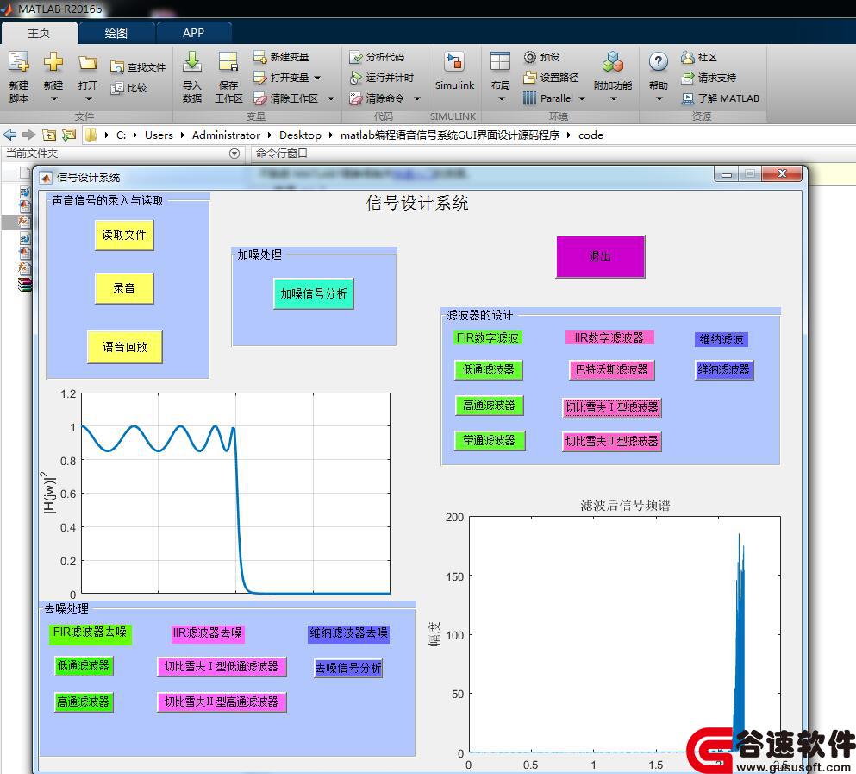Click the Record (录音) button
This screenshot has width=856, height=774.
coord(124,288)
